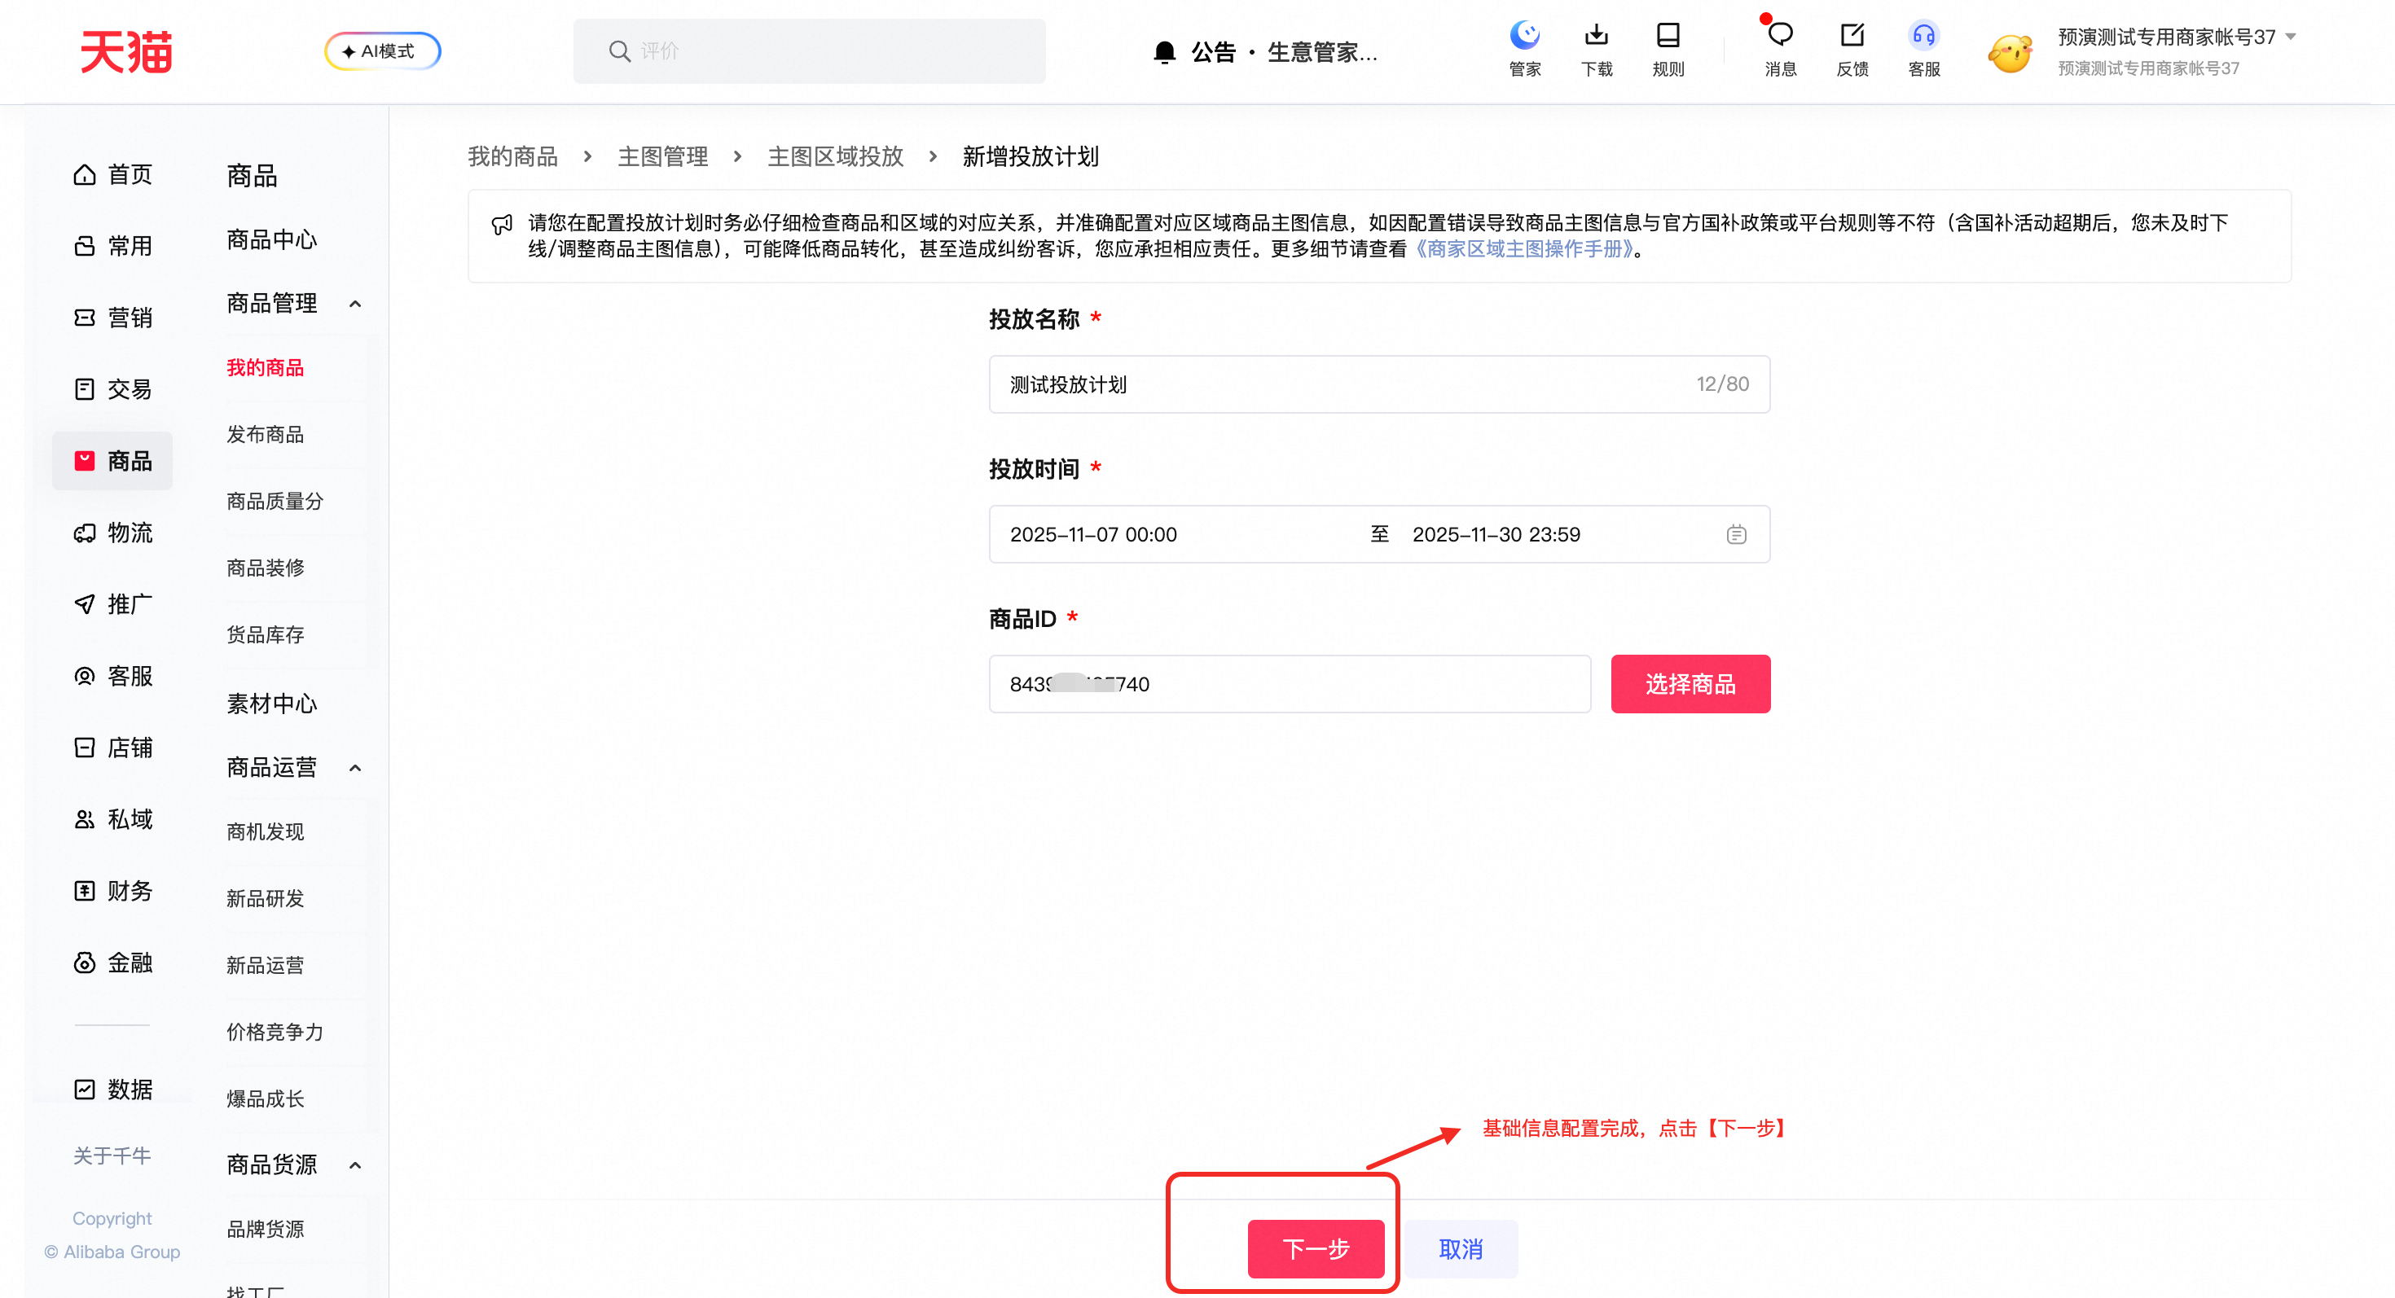2395x1298 pixels.
Task: Open 货品库存 menu item
Action: pos(265,634)
